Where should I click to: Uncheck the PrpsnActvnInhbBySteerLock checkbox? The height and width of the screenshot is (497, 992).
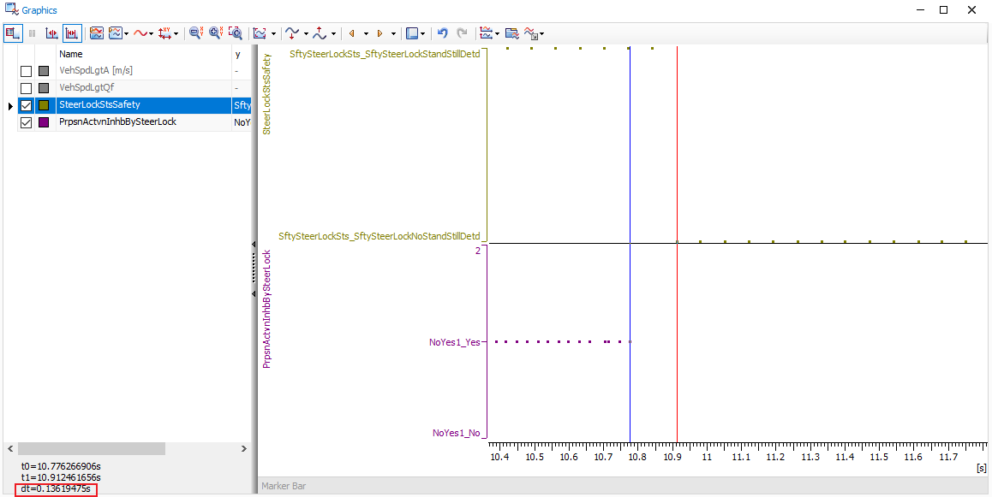[26, 122]
